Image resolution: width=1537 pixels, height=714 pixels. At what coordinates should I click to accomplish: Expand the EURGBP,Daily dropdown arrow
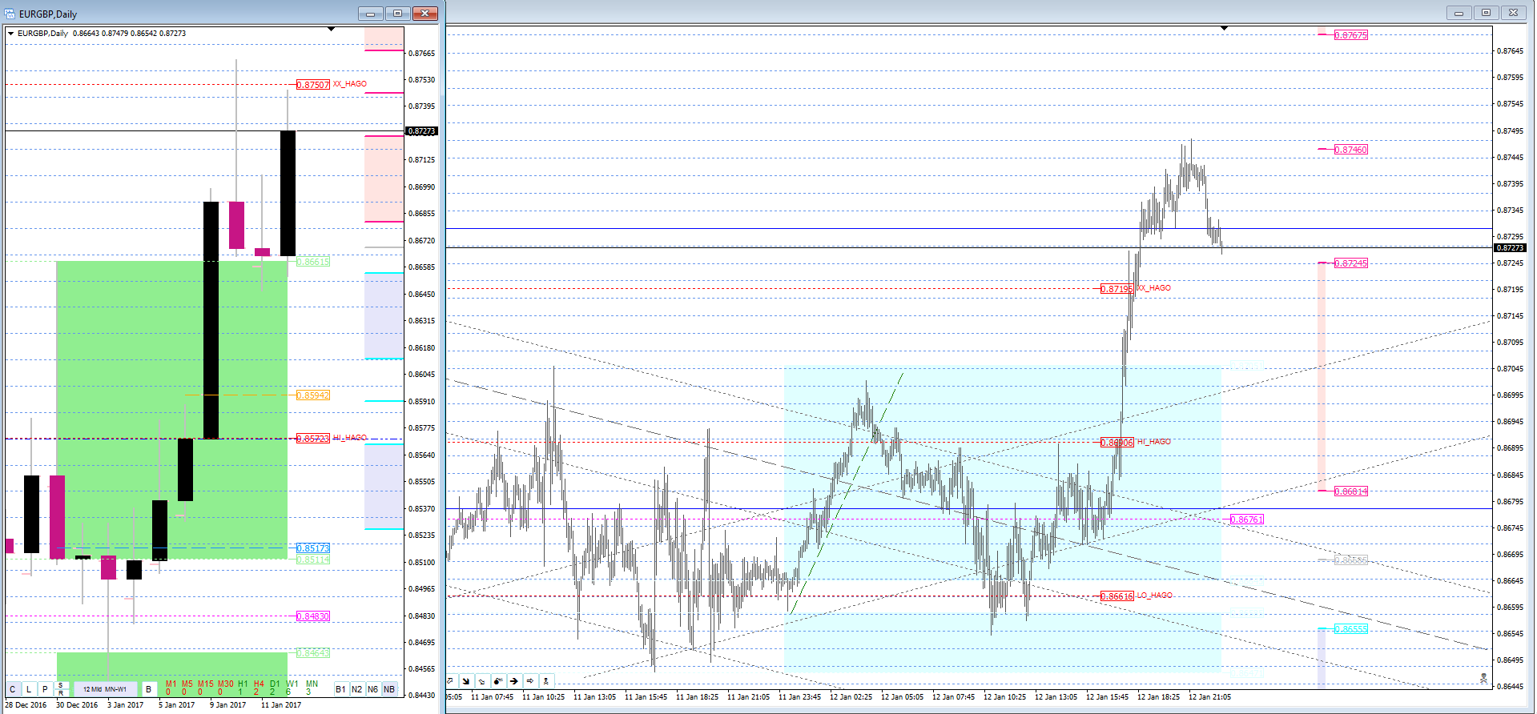(10, 34)
